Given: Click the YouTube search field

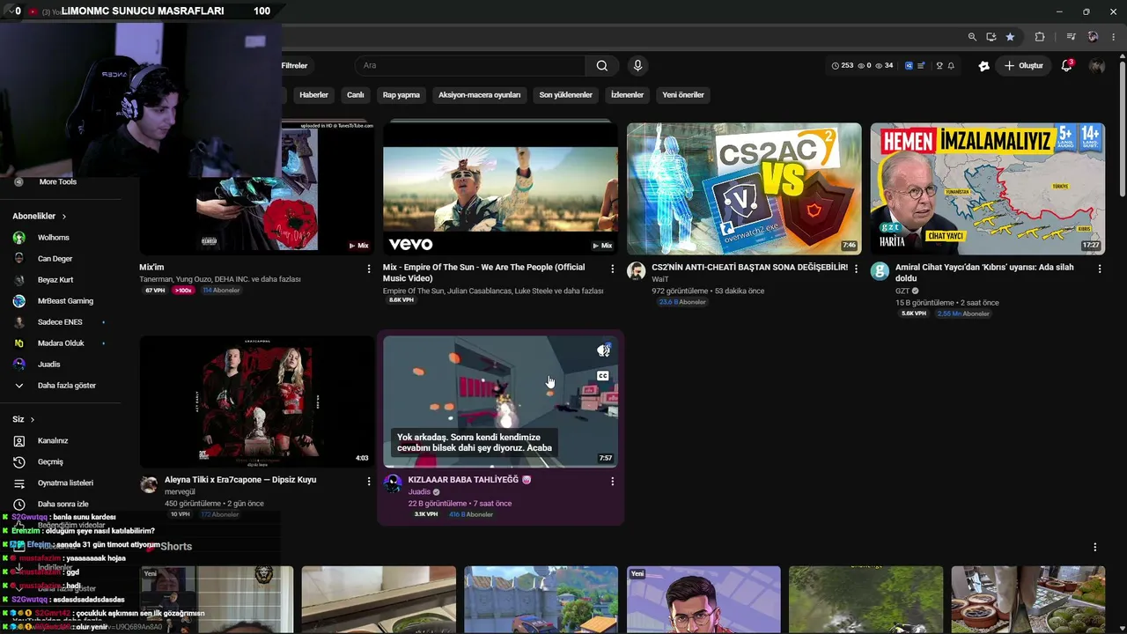Looking at the screenshot, I should coord(470,66).
